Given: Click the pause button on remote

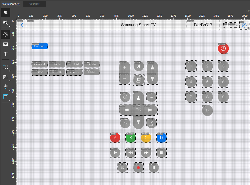Looking at the screenshot, I should click(x=154, y=168).
